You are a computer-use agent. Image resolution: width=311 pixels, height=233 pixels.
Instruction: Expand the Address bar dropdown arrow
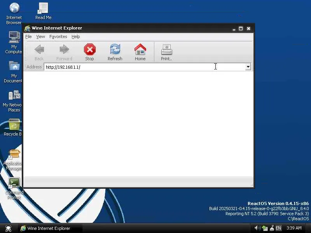coord(248,67)
